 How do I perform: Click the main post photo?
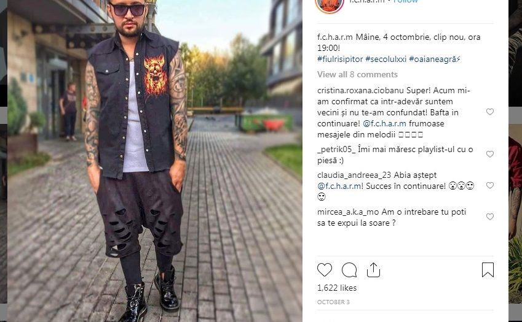click(x=155, y=161)
